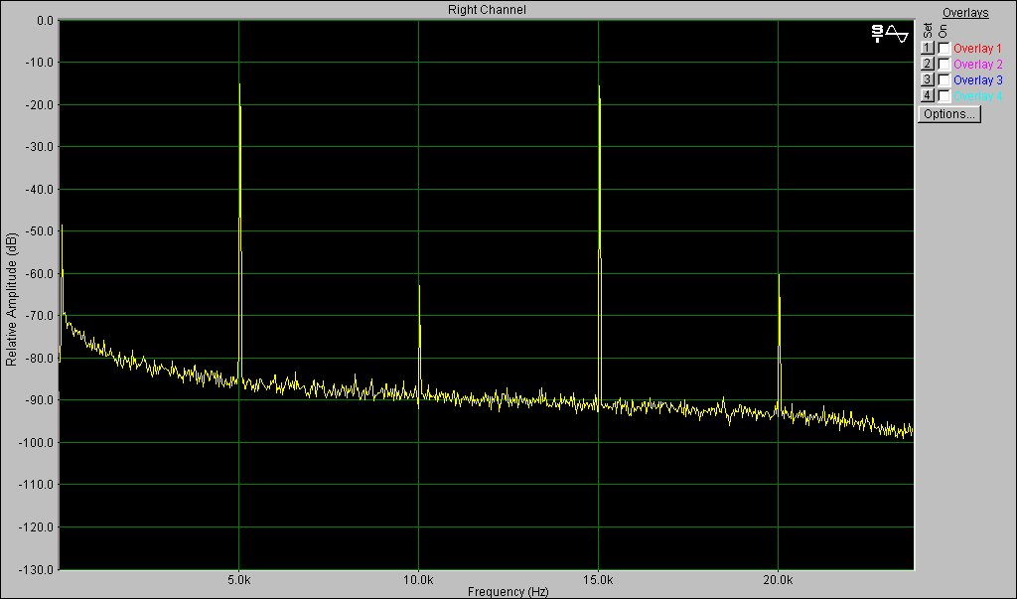Click the top of the 10 kHz harmonic peak

tap(419, 285)
